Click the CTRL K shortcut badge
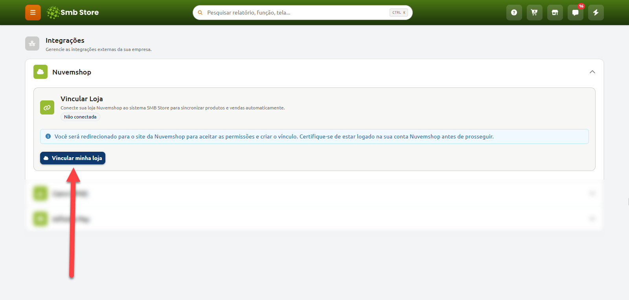 tap(399, 13)
